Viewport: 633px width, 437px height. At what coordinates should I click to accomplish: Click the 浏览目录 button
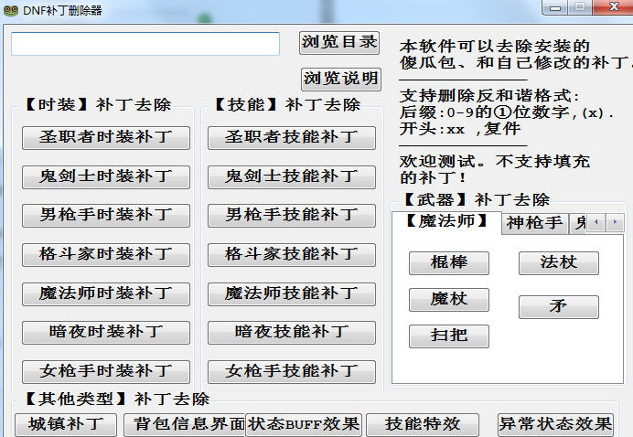(x=339, y=42)
